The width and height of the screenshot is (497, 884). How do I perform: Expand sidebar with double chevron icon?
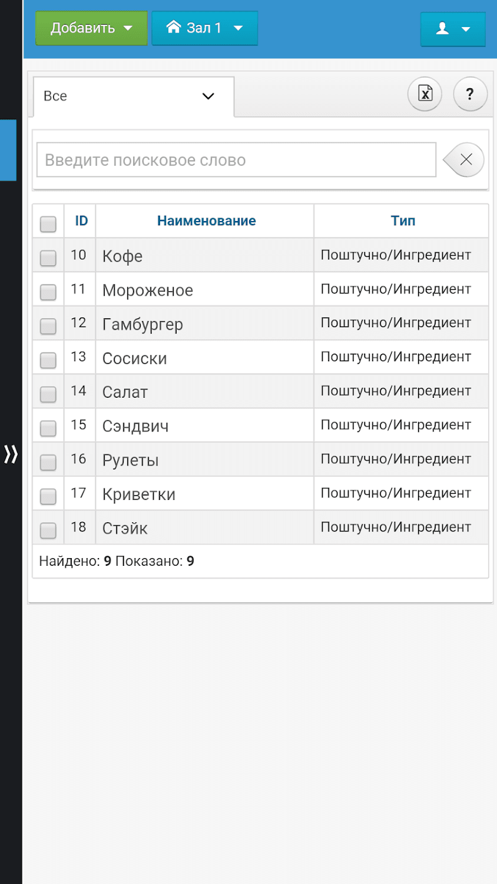point(11,454)
